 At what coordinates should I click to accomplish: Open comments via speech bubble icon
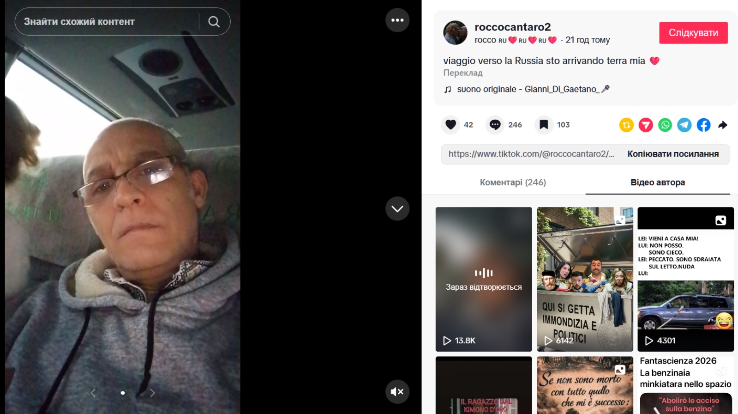(495, 125)
